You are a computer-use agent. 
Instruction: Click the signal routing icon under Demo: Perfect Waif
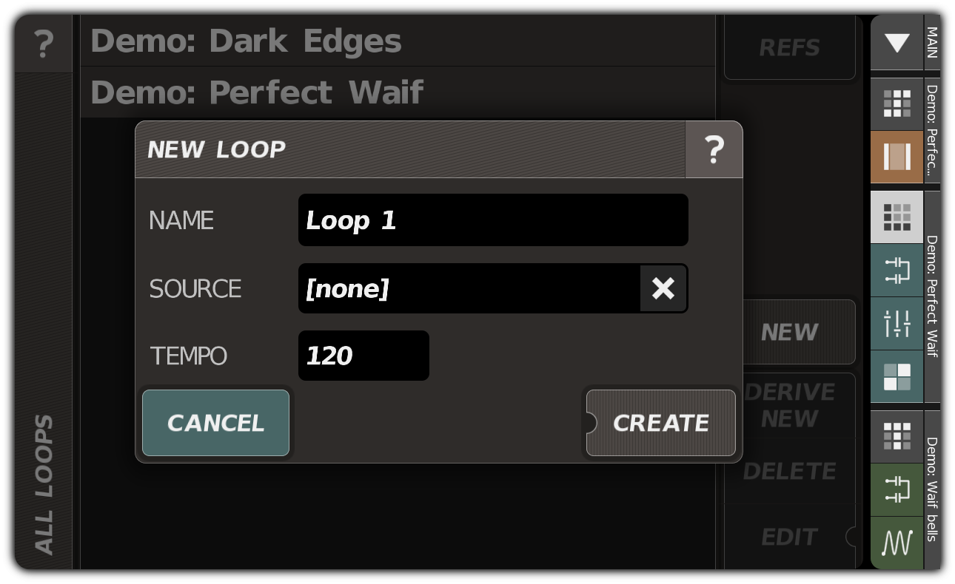point(897,270)
